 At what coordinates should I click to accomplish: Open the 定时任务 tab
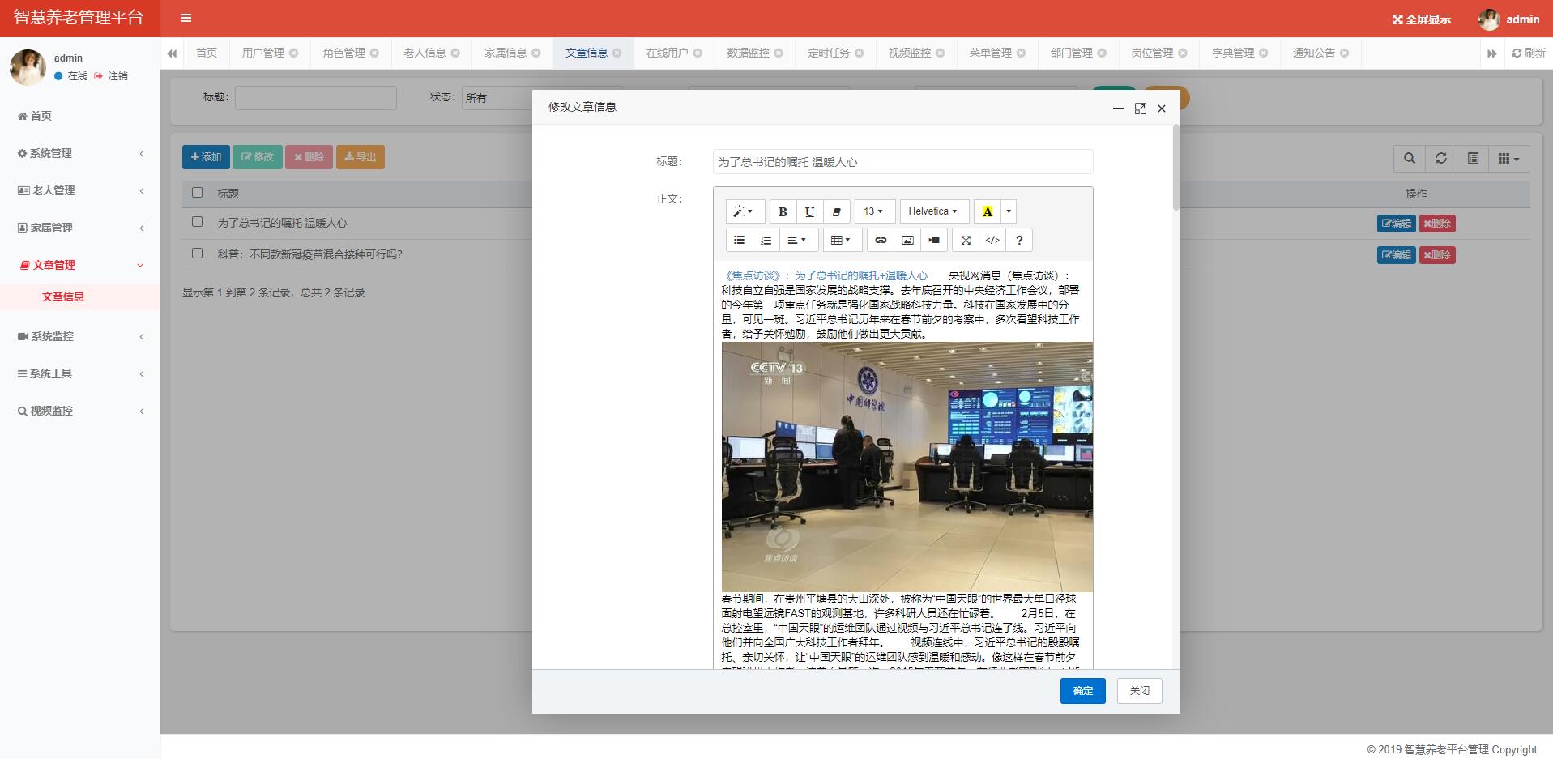pos(829,53)
